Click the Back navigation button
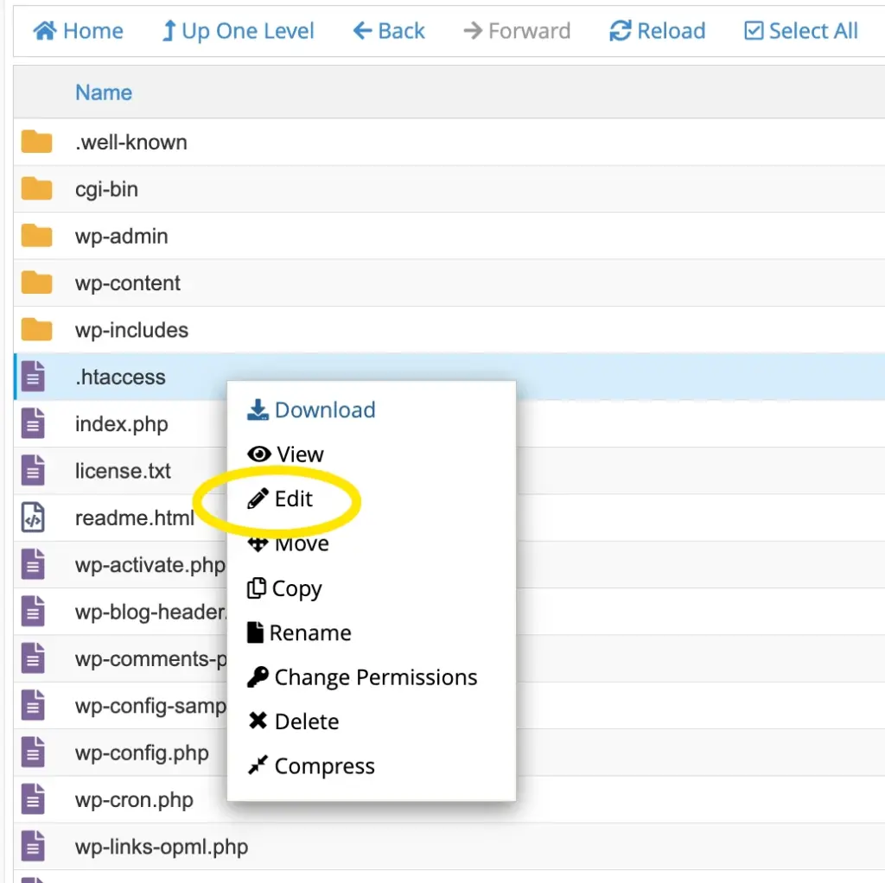 pyautogui.click(x=388, y=30)
